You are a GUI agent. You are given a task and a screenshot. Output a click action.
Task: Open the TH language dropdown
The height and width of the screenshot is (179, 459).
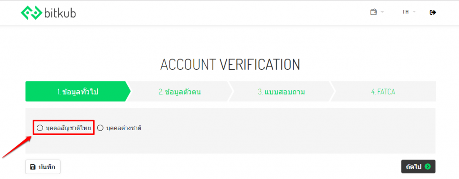pyautogui.click(x=406, y=12)
